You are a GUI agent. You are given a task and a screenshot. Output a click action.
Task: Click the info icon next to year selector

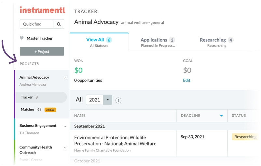tap(118, 100)
